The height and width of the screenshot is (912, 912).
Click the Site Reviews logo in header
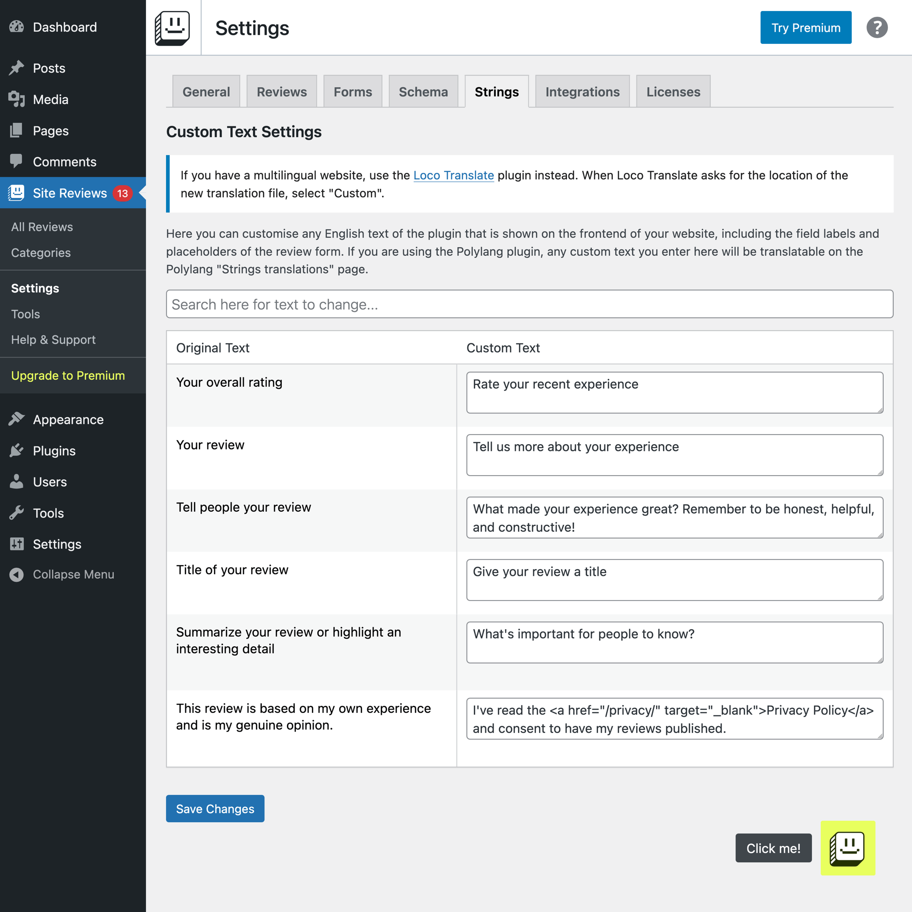coord(172,28)
